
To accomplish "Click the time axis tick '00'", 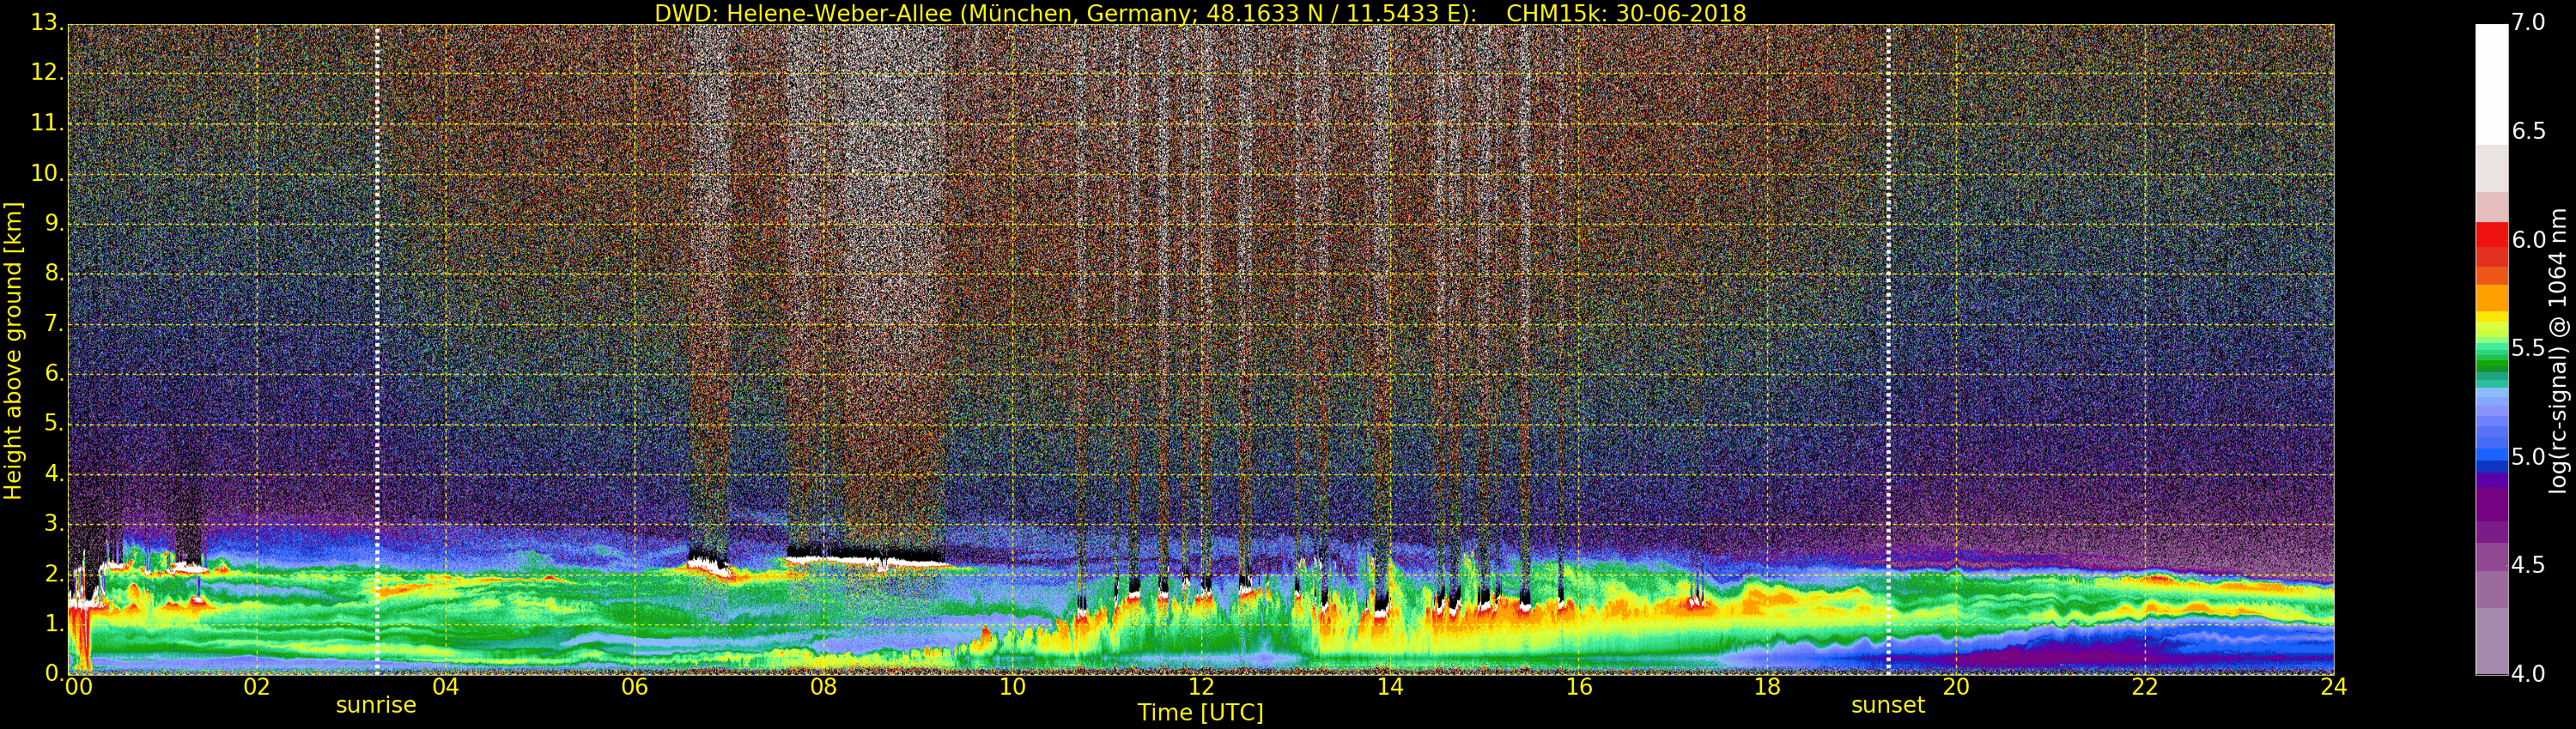I will click(78, 687).
